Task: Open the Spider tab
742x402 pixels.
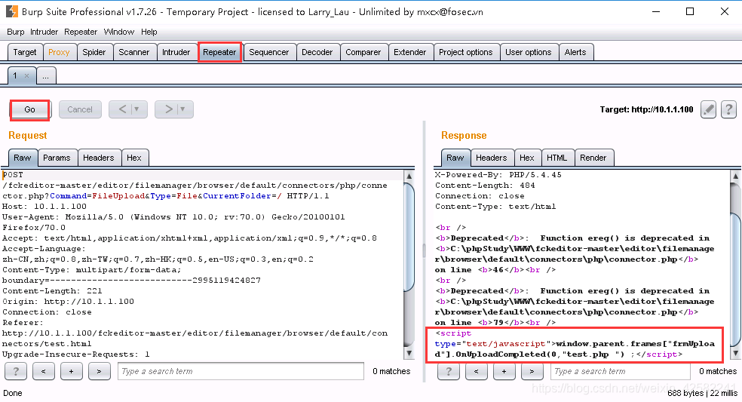Action: [x=94, y=52]
